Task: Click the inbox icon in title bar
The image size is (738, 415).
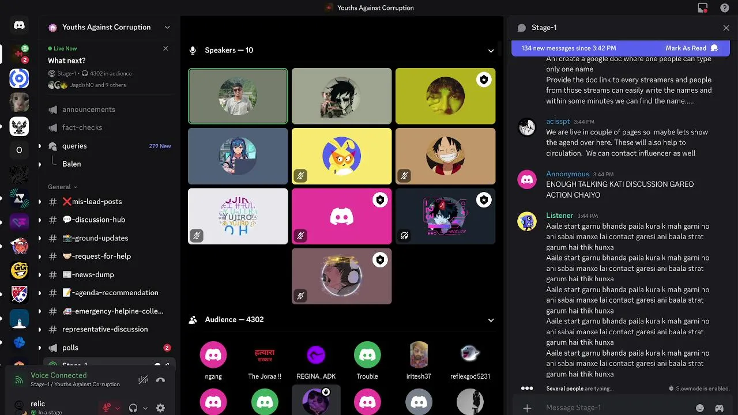Action: pyautogui.click(x=702, y=7)
